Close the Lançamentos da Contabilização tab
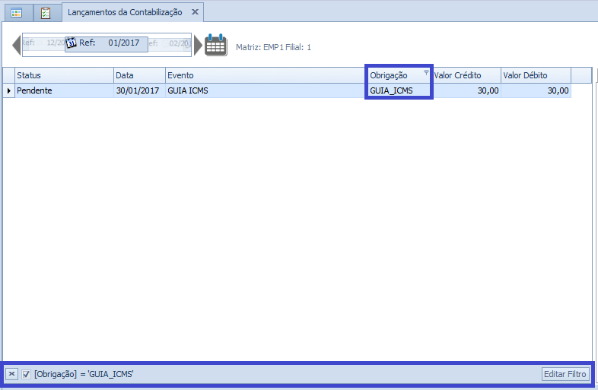The width and height of the screenshot is (598, 390). [195, 12]
